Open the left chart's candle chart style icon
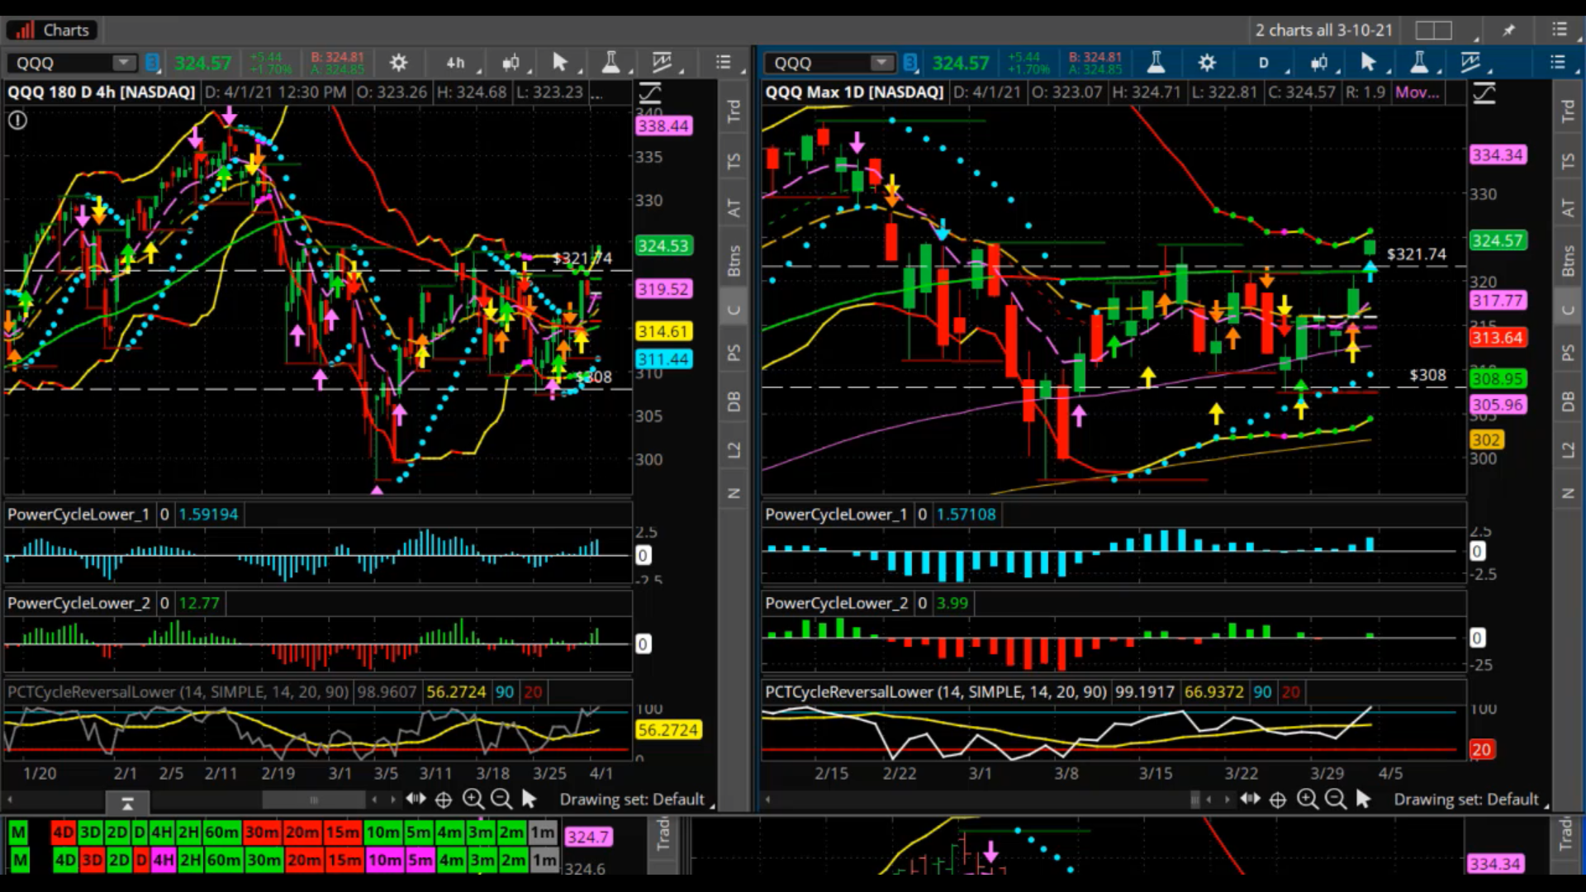Screen dimensions: 1586x892 [x=510, y=63]
